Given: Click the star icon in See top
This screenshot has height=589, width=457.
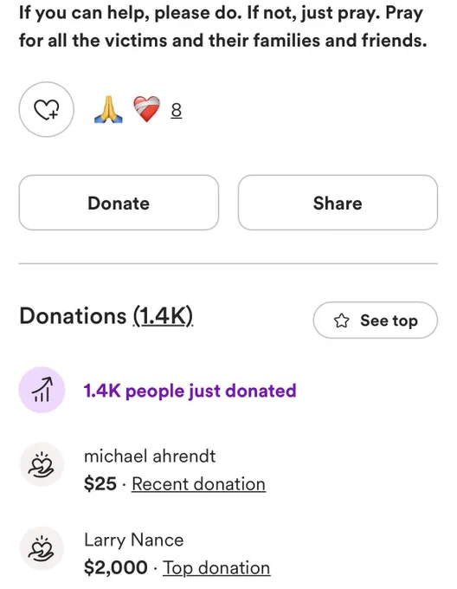Looking at the screenshot, I should [x=341, y=320].
